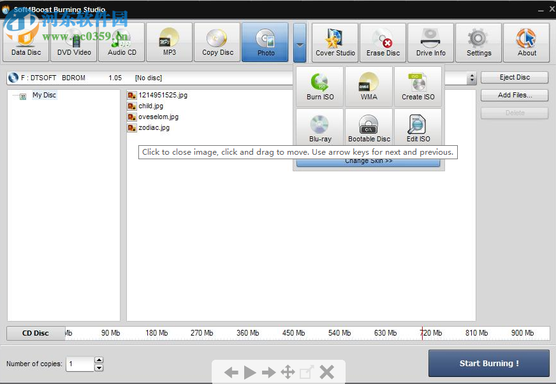
Task: Choose Burn ISO in the dropdown panel
Action: [x=320, y=87]
